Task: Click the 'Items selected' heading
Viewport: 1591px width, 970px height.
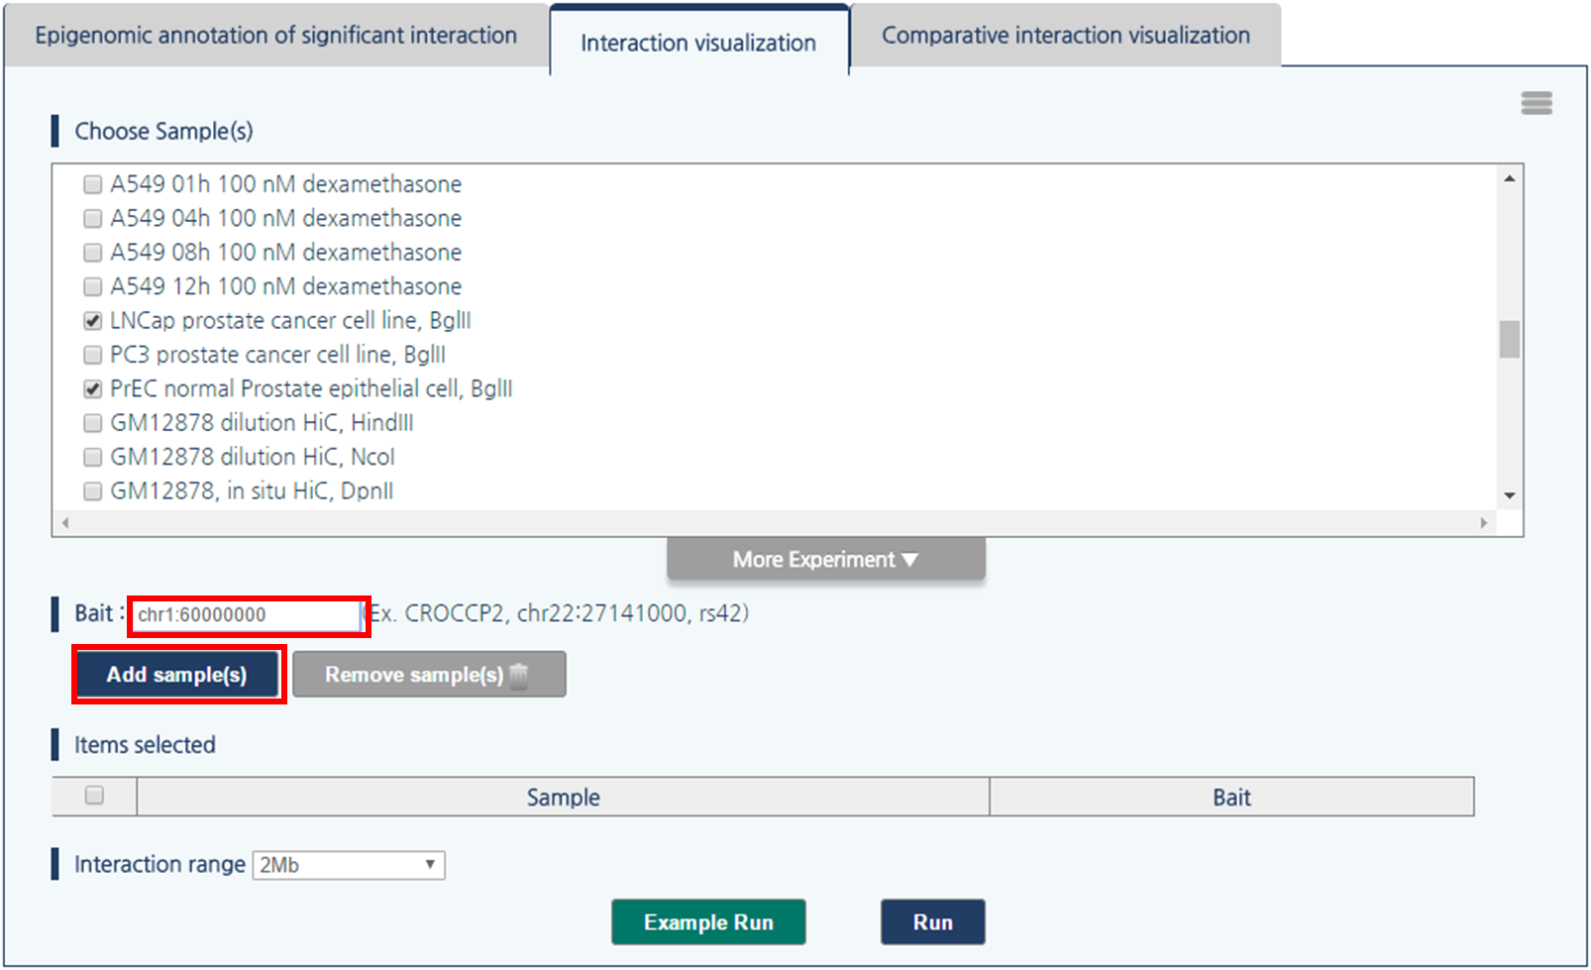Action: pyautogui.click(x=145, y=745)
